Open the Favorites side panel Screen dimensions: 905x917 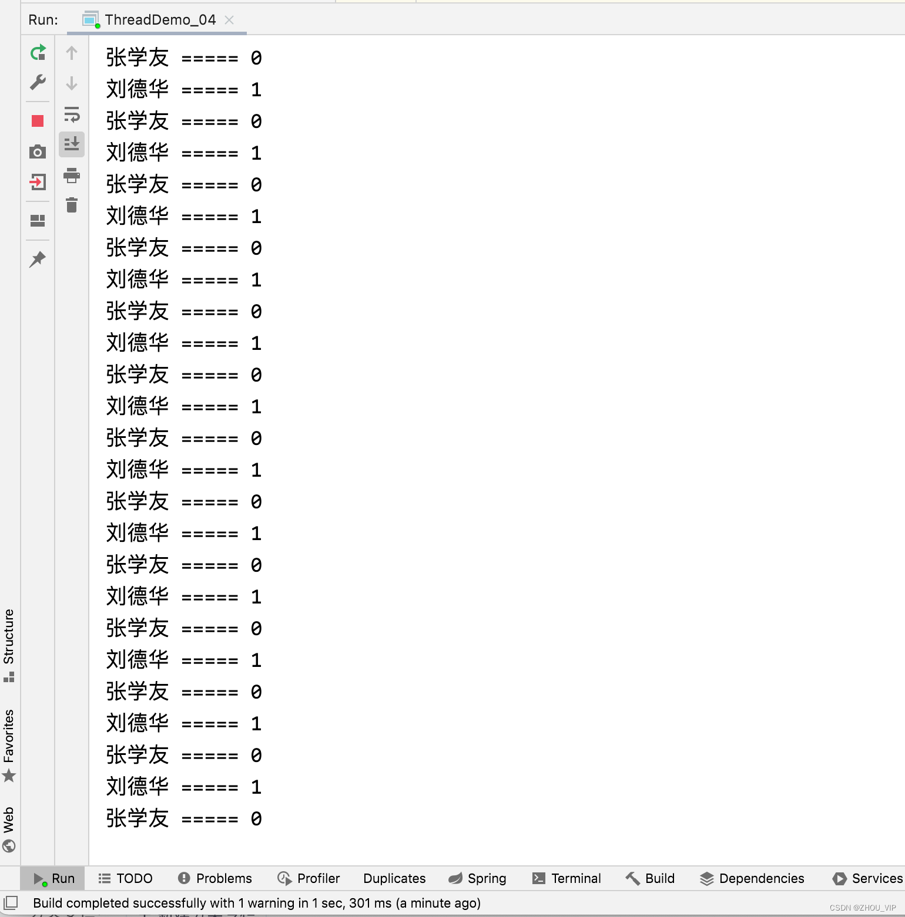(9, 746)
